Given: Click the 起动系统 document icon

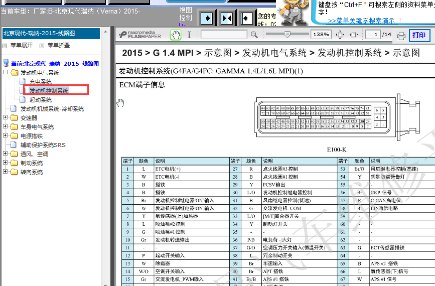Looking at the screenshot, I should click(23, 99).
